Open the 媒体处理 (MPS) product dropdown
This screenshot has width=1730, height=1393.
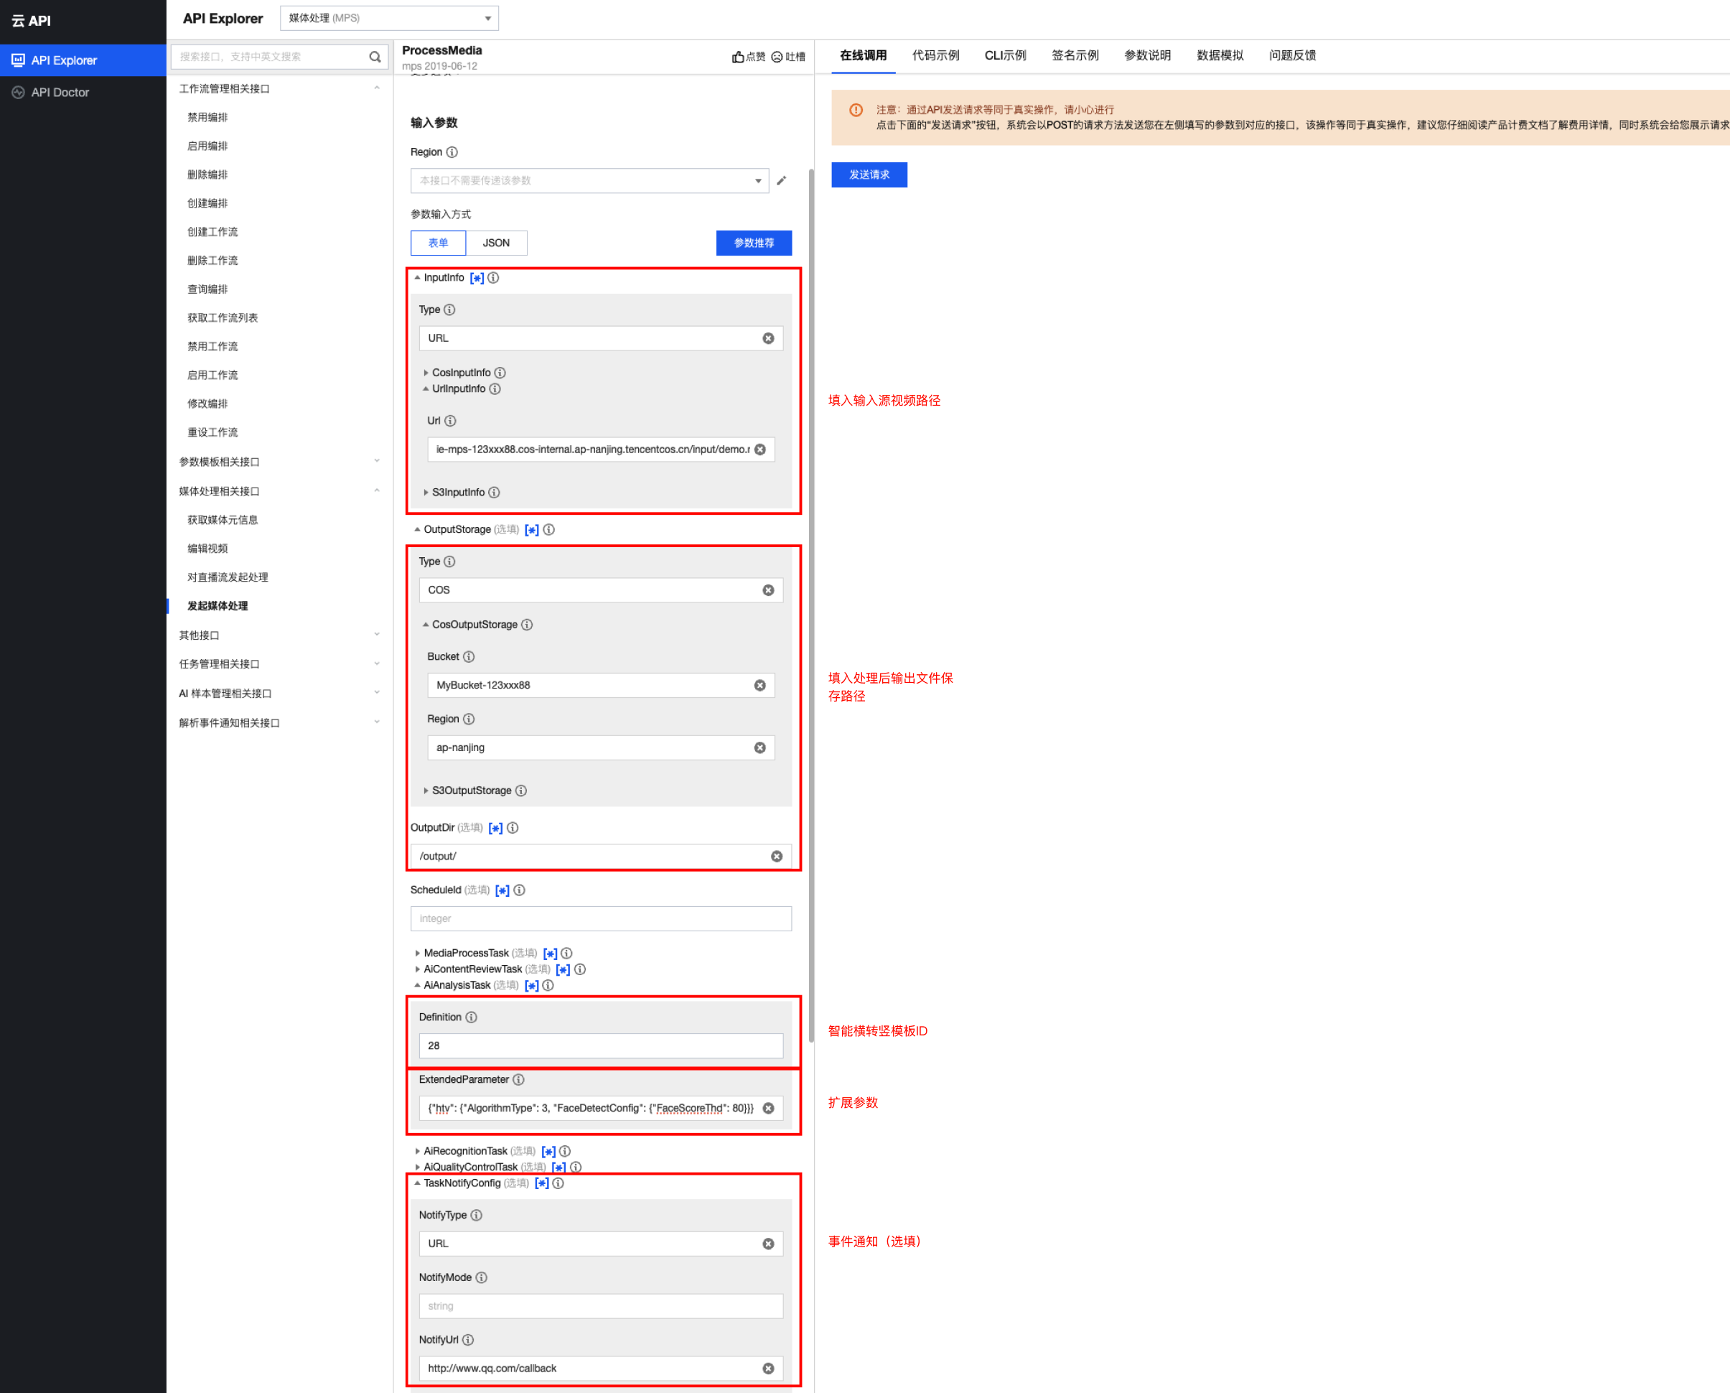coord(389,18)
